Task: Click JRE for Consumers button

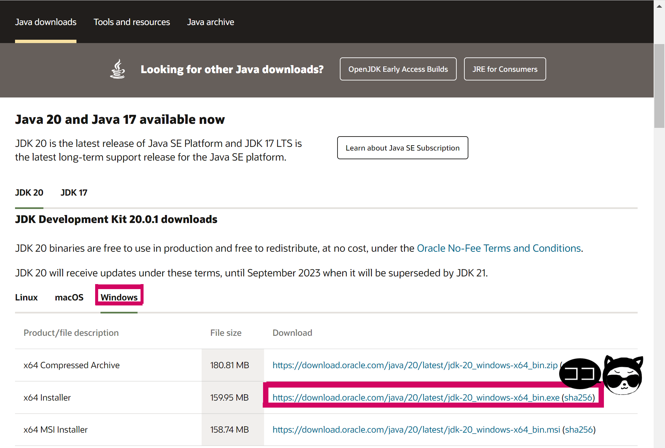Action: point(505,69)
